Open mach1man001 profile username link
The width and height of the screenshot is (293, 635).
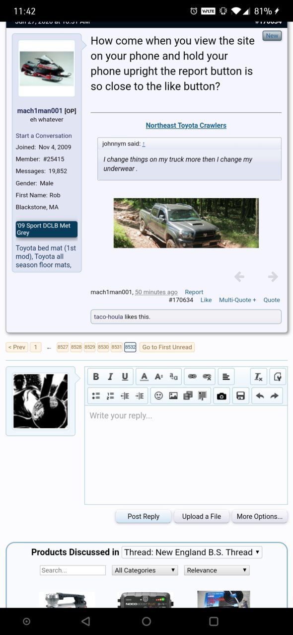click(x=40, y=111)
